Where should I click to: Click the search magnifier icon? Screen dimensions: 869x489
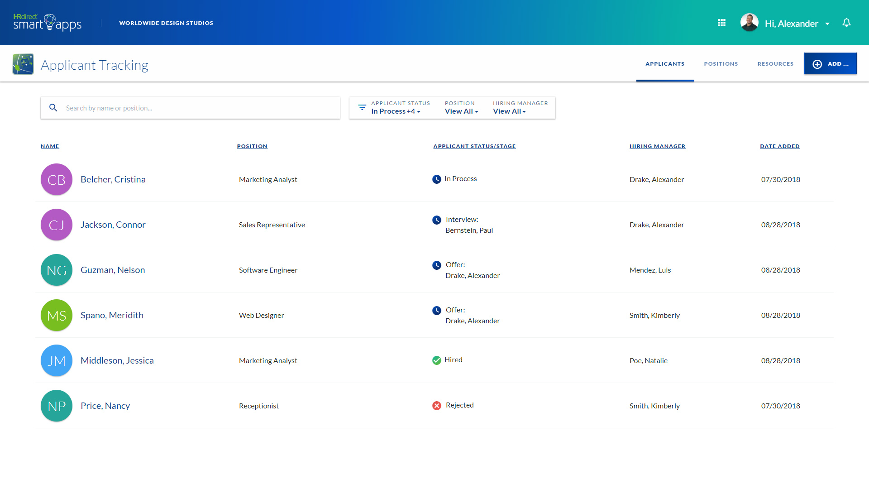pyautogui.click(x=53, y=108)
